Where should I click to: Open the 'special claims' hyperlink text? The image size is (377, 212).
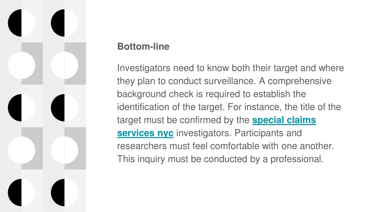point(284,120)
